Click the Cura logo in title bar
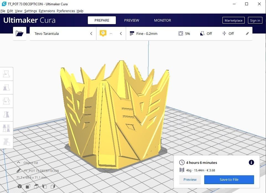The image size is (266, 193). [4, 4]
